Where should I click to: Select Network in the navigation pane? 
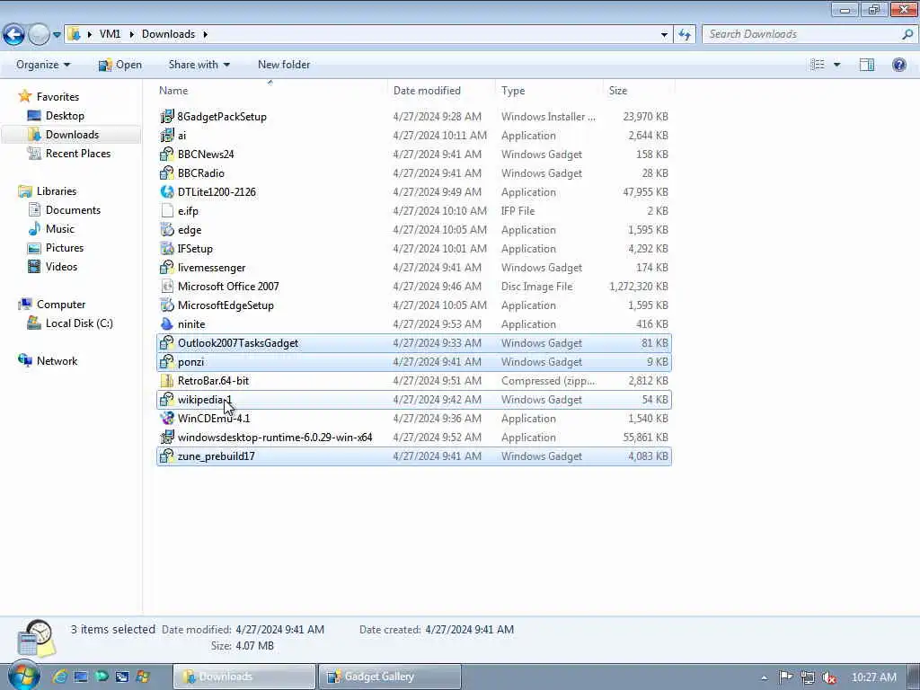coord(57,361)
